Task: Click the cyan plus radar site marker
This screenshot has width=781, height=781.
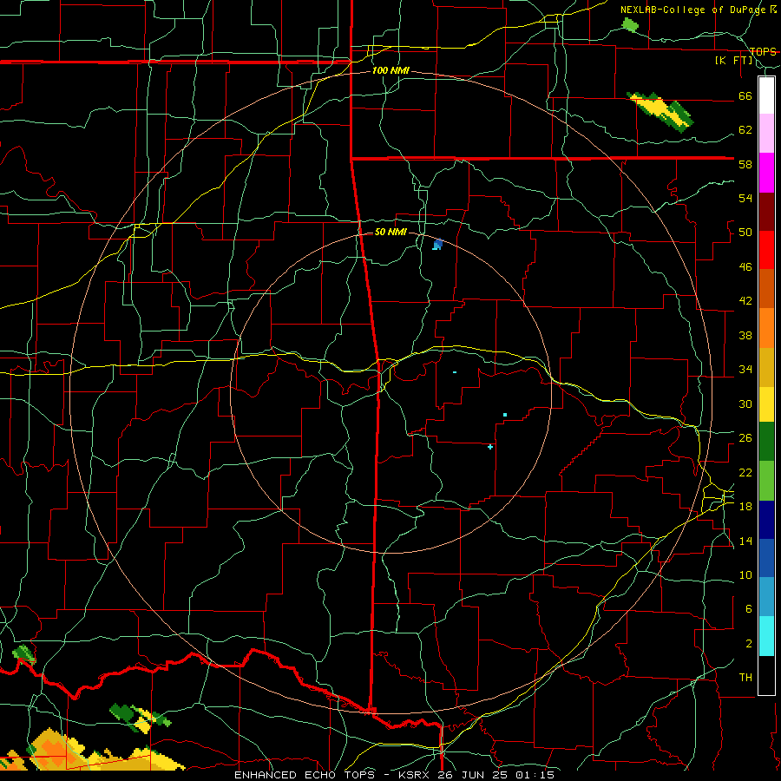Action: [490, 447]
